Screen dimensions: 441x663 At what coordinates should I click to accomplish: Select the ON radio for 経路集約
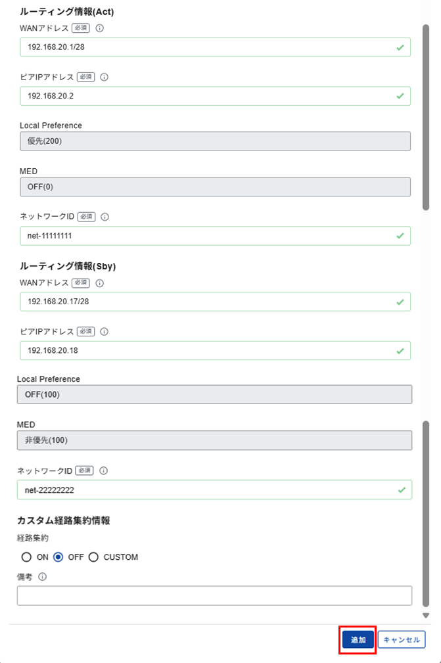point(26,557)
